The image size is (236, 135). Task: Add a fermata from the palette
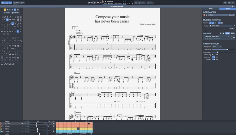(x=21, y=26)
